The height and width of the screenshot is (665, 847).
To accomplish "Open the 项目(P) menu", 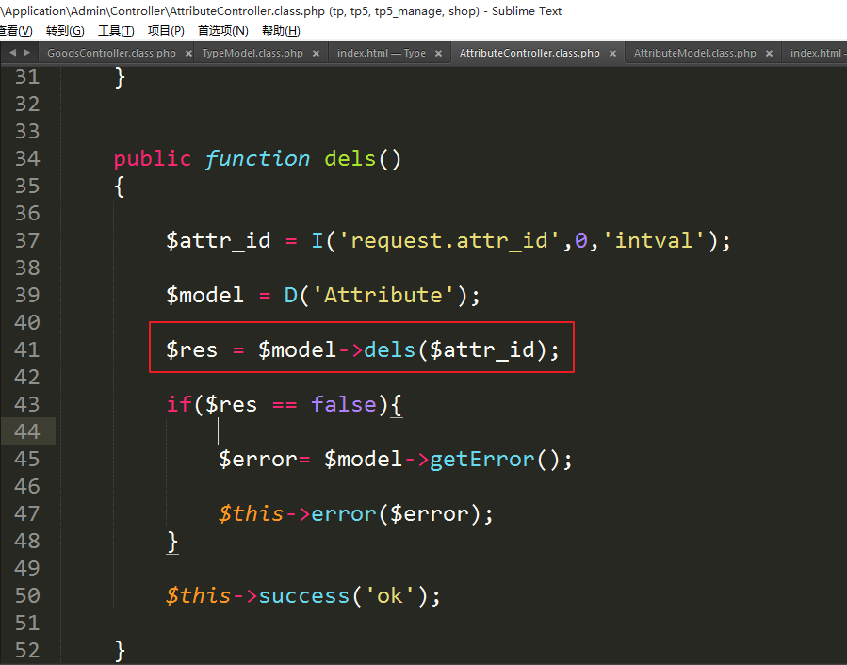I will [x=166, y=31].
